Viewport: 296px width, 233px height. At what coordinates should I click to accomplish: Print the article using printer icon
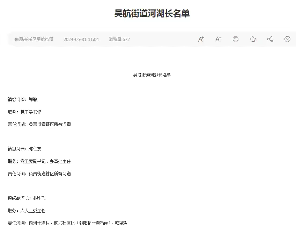(236, 39)
